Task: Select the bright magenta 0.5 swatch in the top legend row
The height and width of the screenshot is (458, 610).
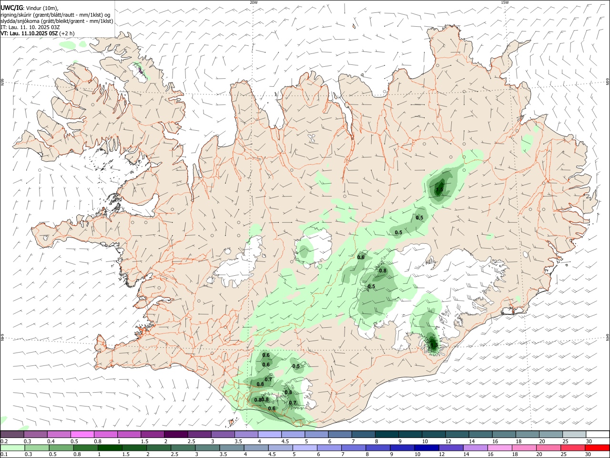Action: 82,435
